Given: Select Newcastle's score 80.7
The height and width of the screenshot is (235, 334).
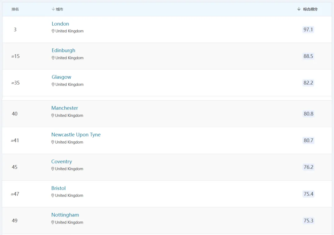Looking at the screenshot, I should click(x=308, y=141).
